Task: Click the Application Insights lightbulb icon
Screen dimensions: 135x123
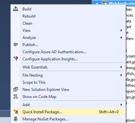Action: 16,59
